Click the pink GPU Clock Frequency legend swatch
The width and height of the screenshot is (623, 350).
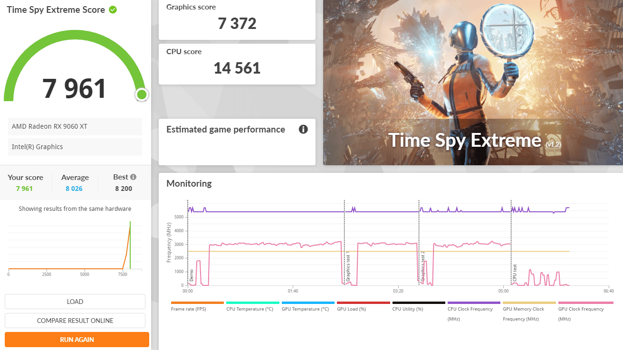tap(585, 303)
